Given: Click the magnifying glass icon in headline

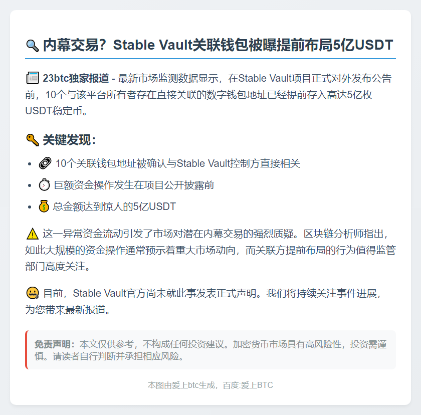Looking at the screenshot, I should click(x=33, y=46).
